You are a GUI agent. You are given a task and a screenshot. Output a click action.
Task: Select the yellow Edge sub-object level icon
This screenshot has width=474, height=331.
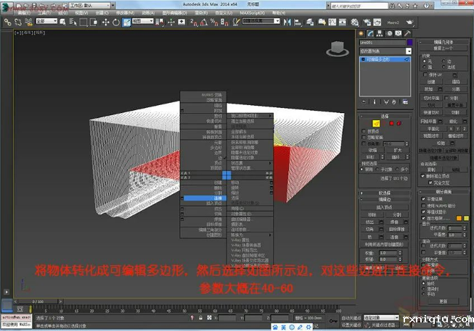tap(376, 123)
